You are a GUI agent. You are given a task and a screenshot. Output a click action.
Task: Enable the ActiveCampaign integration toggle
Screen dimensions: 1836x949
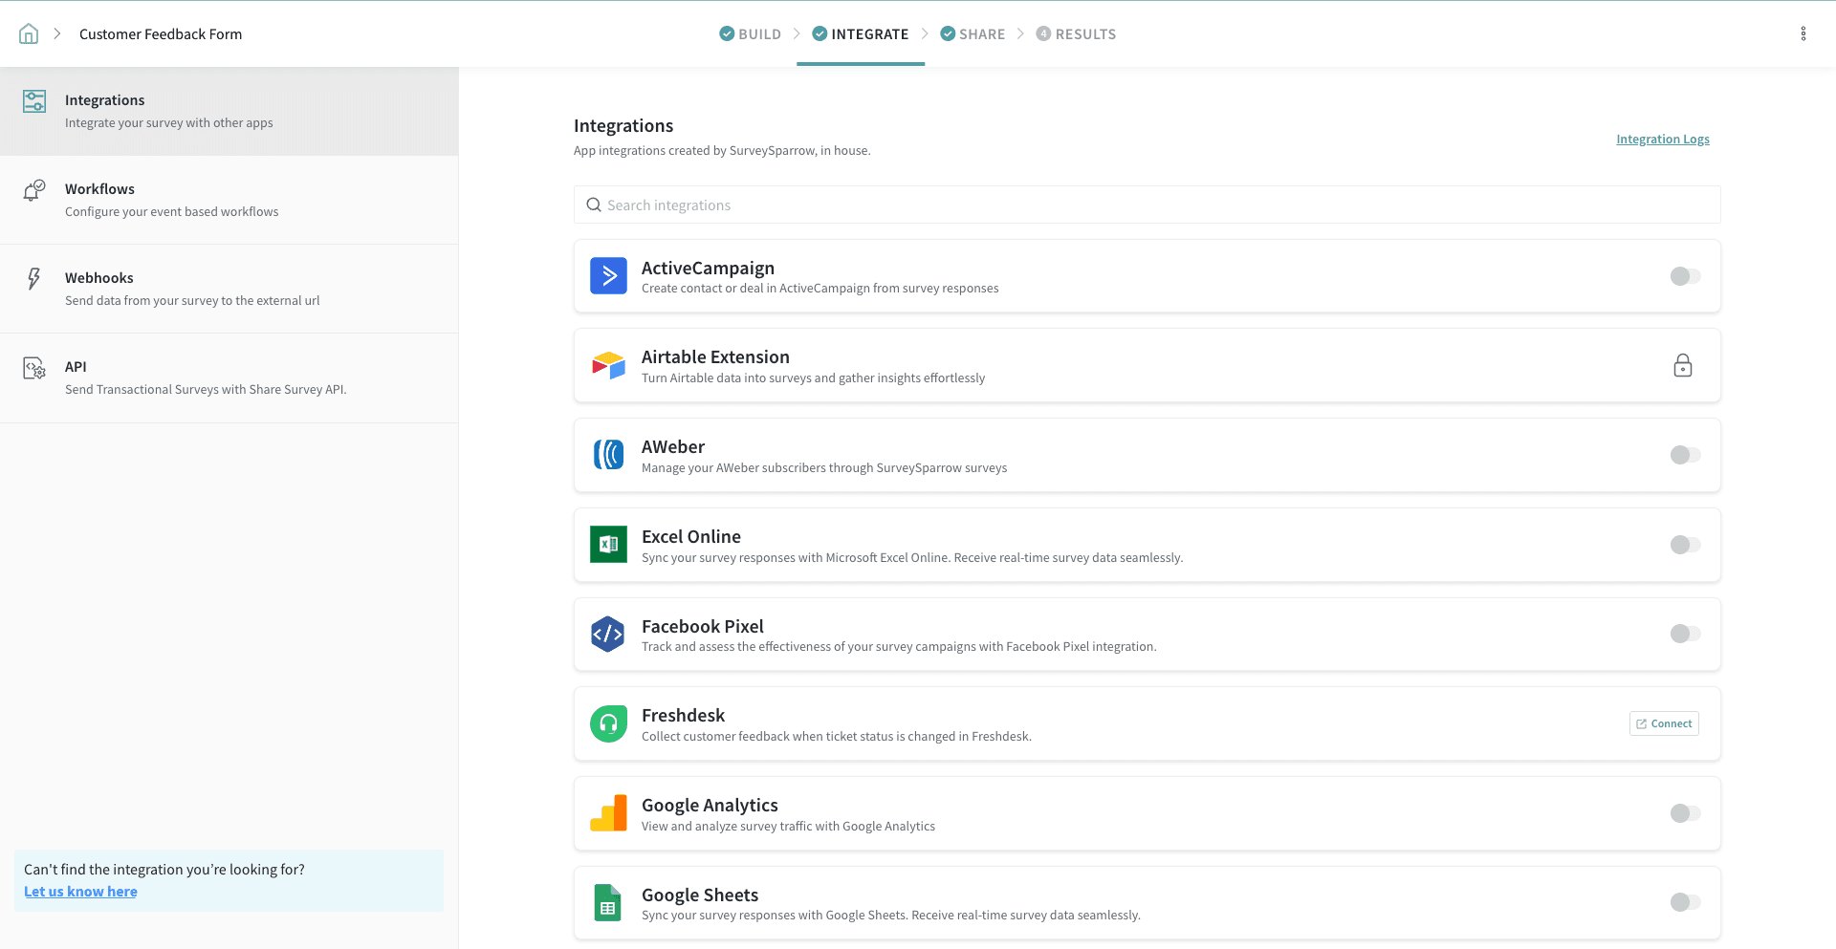tap(1684, 276)
